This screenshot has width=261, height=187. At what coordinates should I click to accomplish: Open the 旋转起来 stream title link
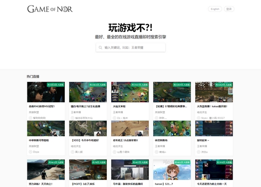point(203,141)
